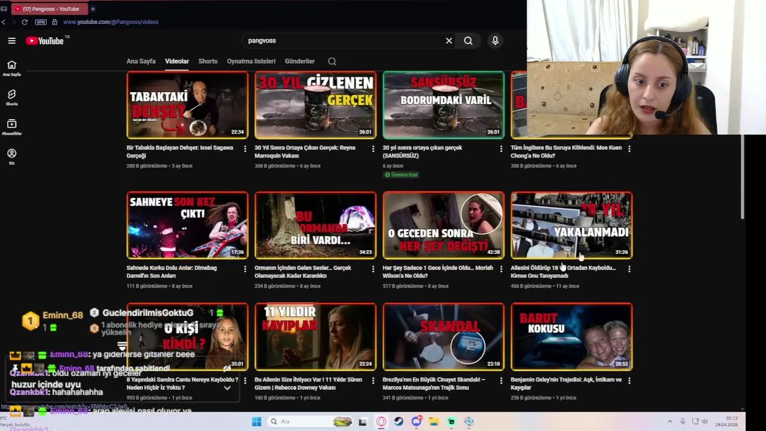Image resolution: width=766 pixels, height=431 pixels.
Task: Open the 30 YIL GİZLENEN GERÇEK thumbnail
Action: pos(315,105)
